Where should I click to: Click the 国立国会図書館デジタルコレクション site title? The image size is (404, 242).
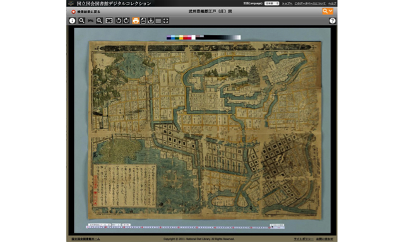coord(114,3)
